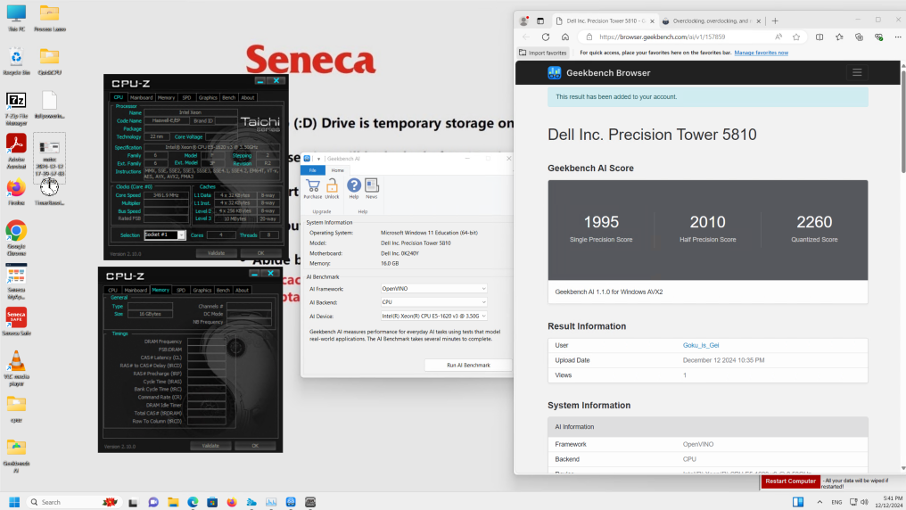Open Edge favorites list icon
Screen dimensions: 906x510
pyautogui.click(x=839, y=37)
